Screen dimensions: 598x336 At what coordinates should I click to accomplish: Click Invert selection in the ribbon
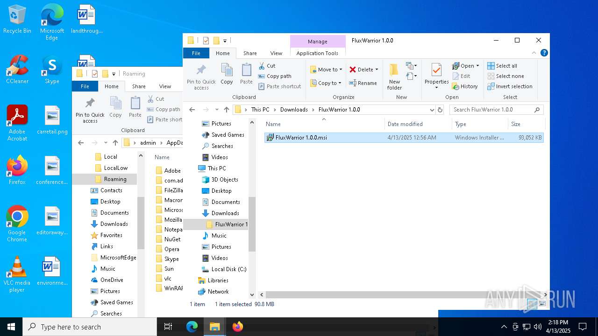510,86
